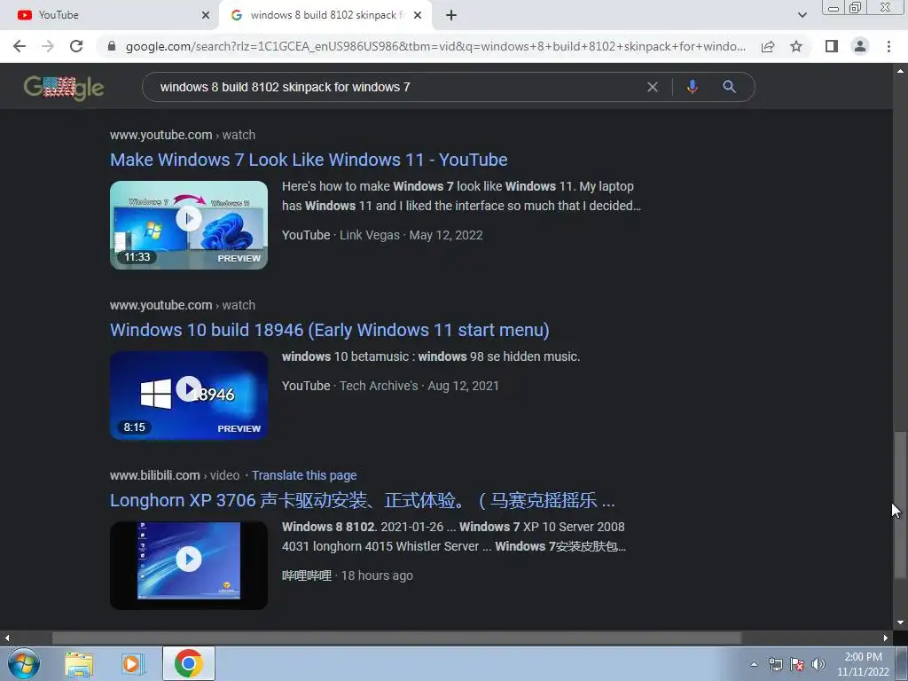This screenshot has height=681, width=908.
Task: Click the scroll right arrow
Action: pos(886,638)
